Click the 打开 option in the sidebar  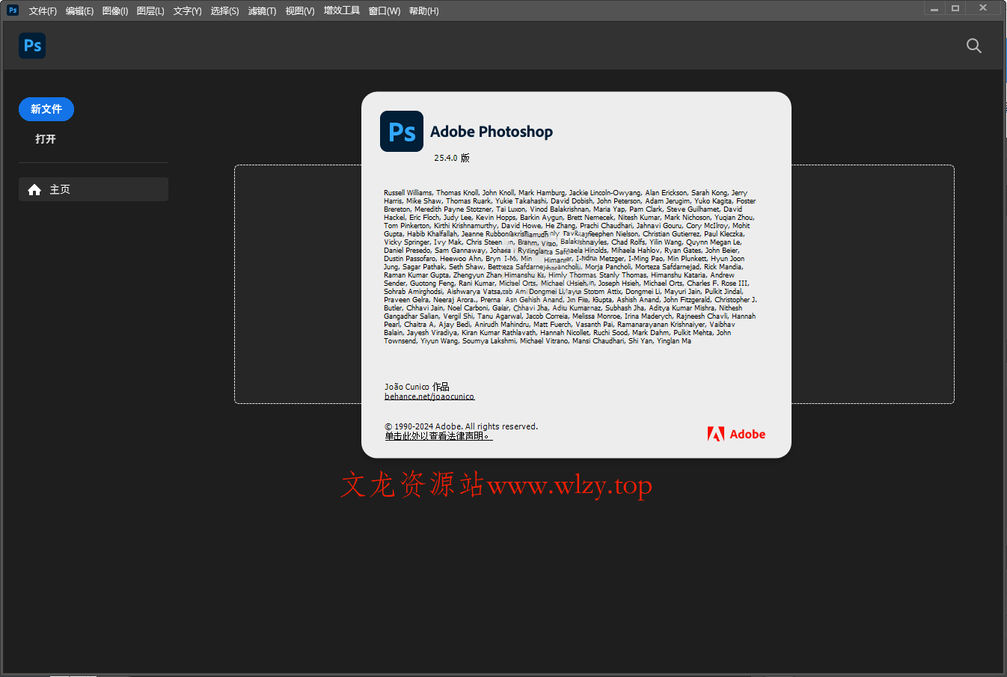(x=46, y=138)
